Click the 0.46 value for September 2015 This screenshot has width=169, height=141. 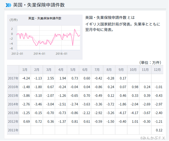123,96
